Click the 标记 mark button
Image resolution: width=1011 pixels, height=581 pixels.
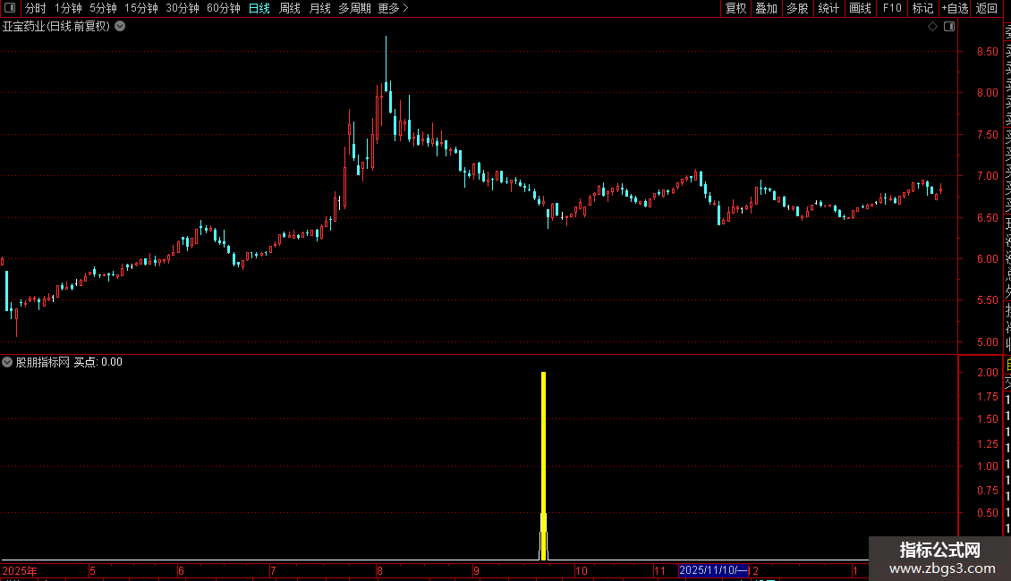point(922,8)
